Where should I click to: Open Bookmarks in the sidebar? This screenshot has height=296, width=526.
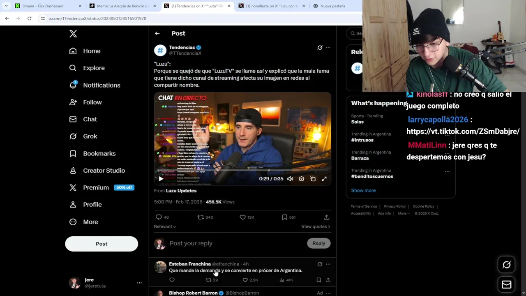pos(92,153)
